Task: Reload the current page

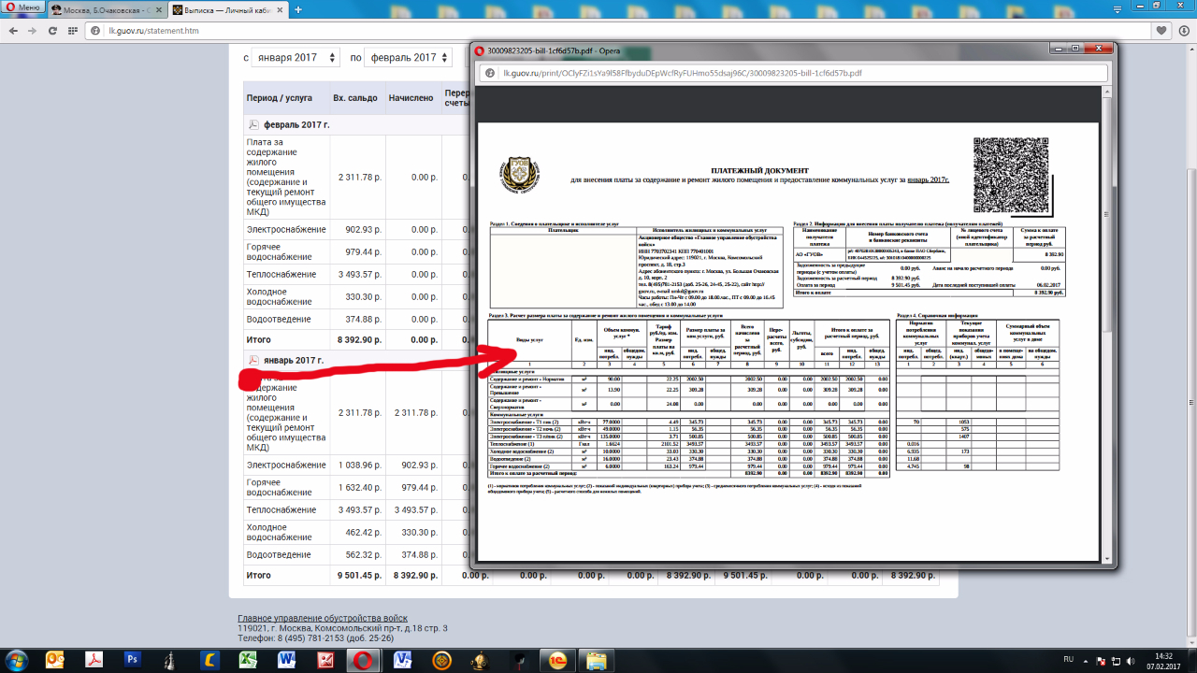Action: [53, 31]
